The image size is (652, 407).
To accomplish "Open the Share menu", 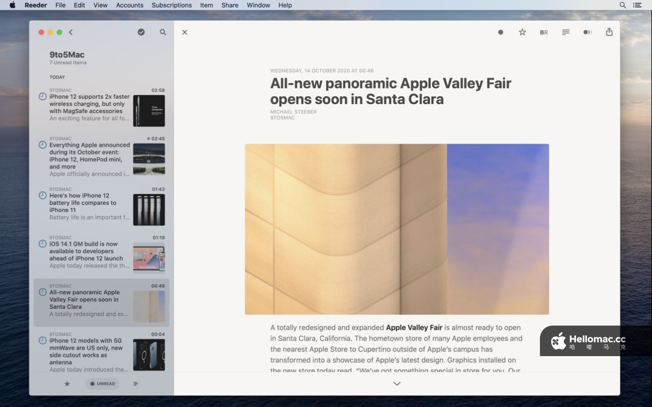I will point(230,5).
